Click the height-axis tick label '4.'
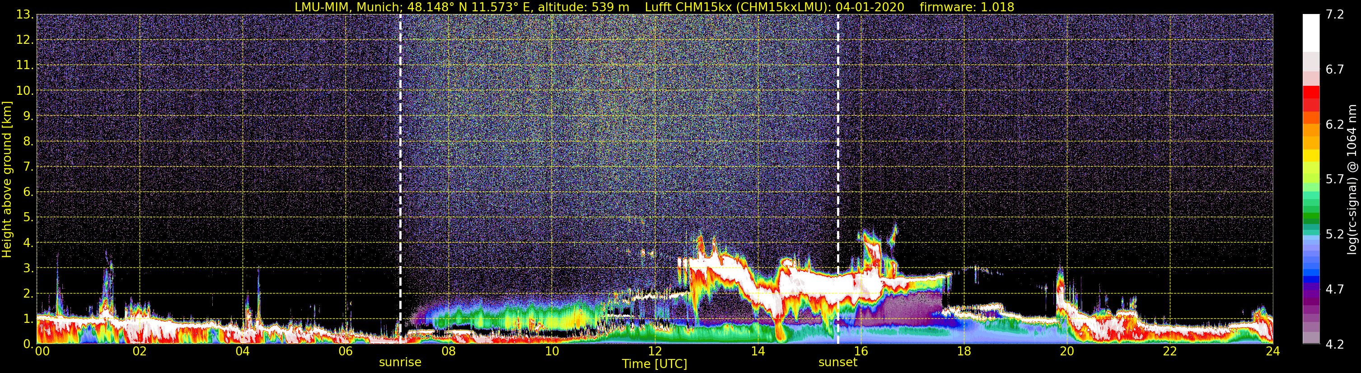This screenshot has width=1361, height=373. 28,243
